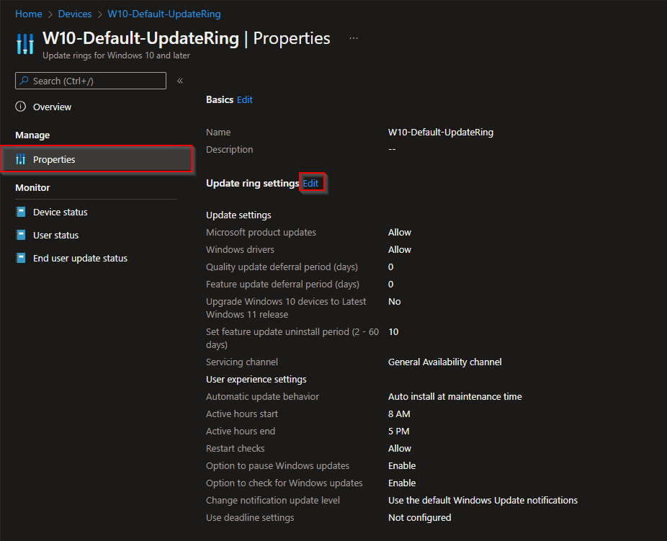This screenshot has height=541, width=667.
Task: Click the search magnifier icon
Action: click(x=24, y=81)
